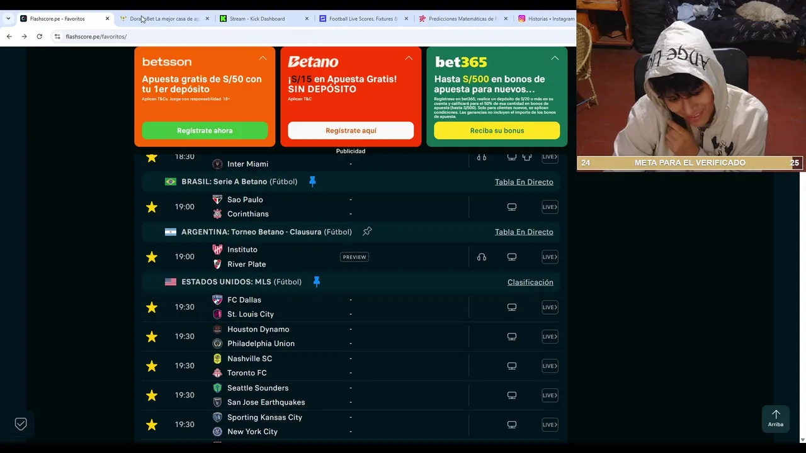The height and width of the screenshot is (453, 806).
Task: Open Tabla En Directo for ARGENTINA Torneo Betano
Action: [x=524, y=232]
